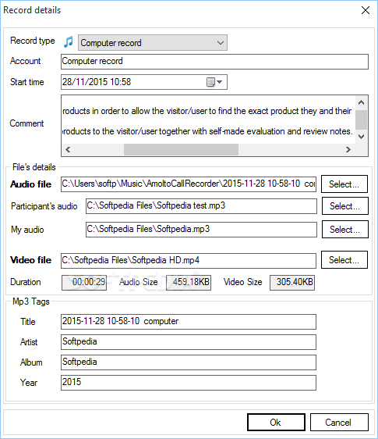
Task: Cancel the Record details dialog
Action: pyautogui.click(x=339, y=422)
